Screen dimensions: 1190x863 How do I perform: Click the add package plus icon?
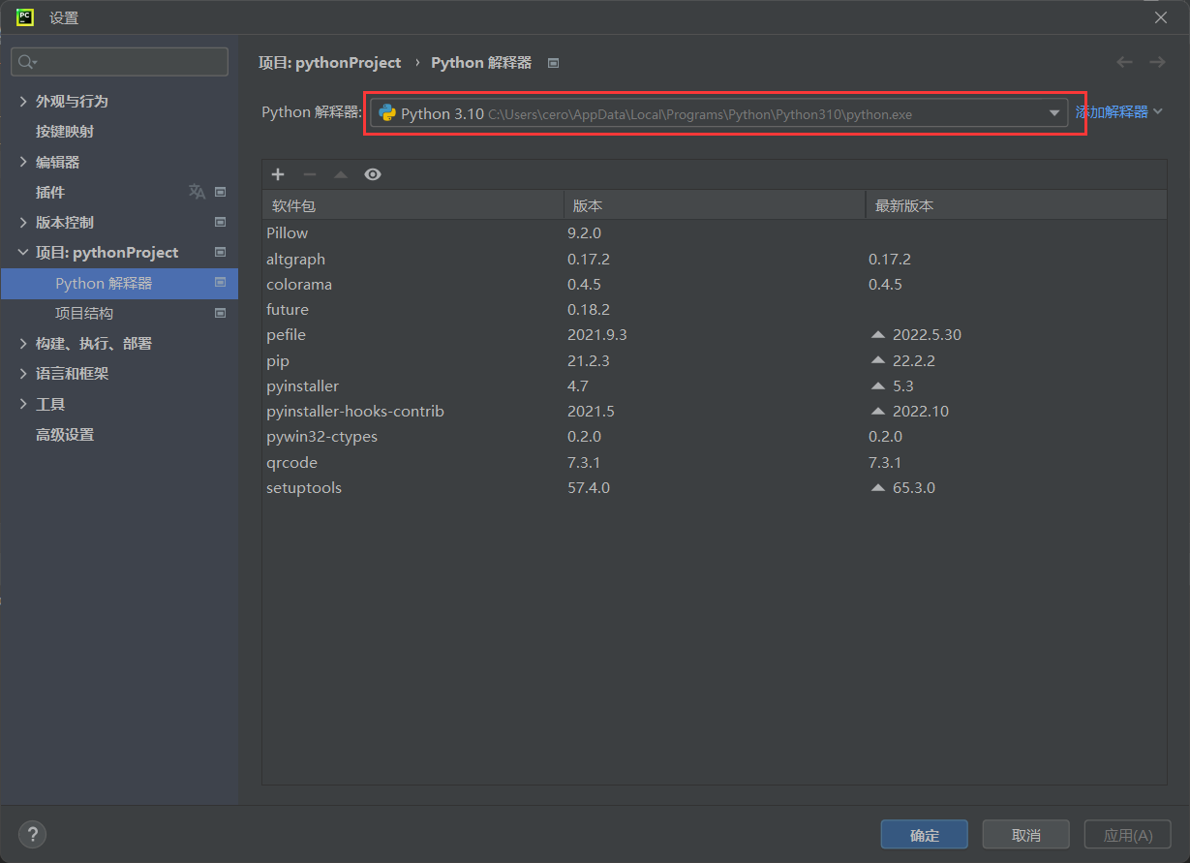[278, 174]
